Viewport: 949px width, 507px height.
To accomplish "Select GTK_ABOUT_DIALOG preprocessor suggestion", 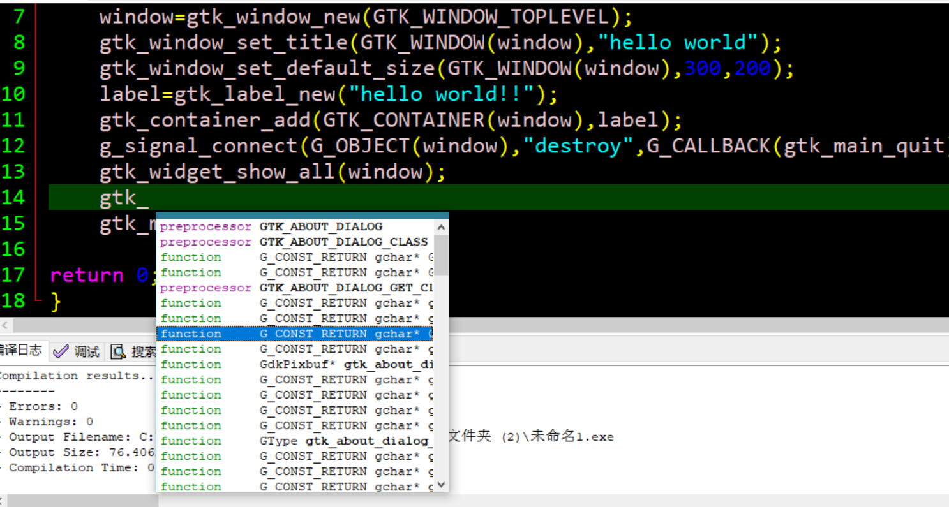I will (x=320, y=227).
